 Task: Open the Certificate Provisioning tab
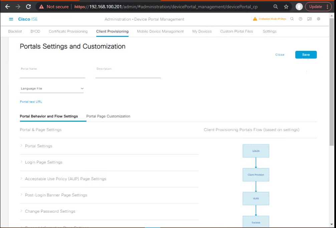click(x=68, y=31)
